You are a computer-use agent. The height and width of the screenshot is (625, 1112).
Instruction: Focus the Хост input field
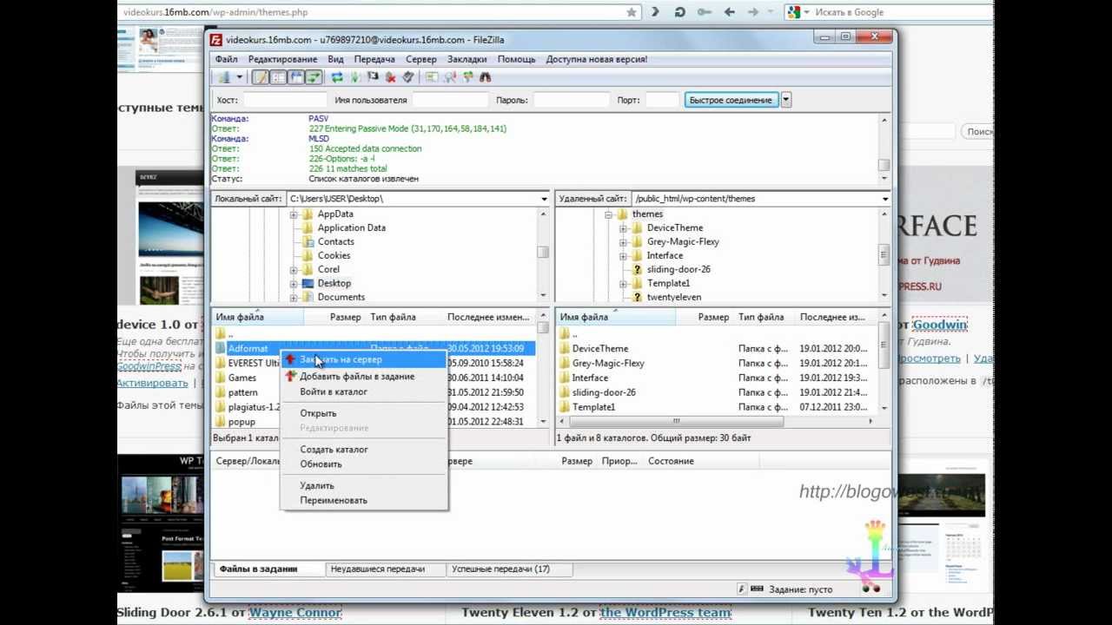[284, 100]
